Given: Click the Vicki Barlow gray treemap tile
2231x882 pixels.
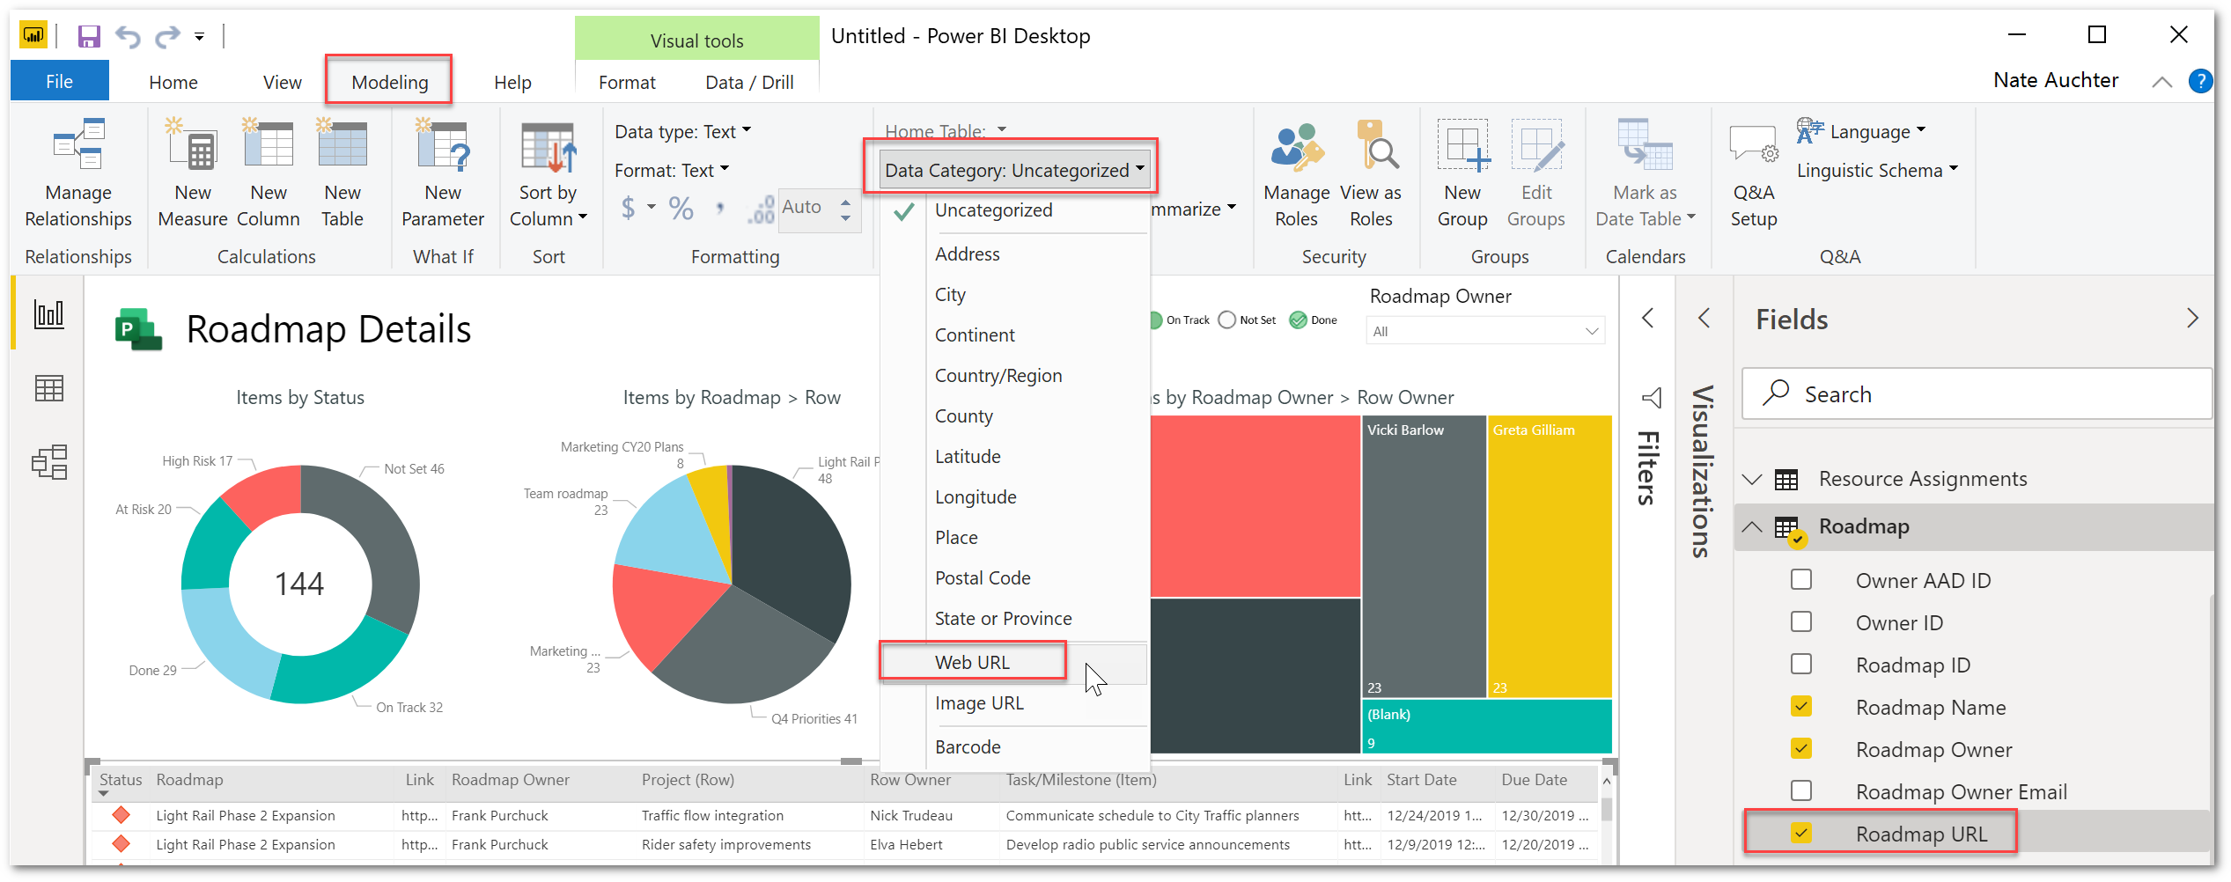Looking at the screenshot, I should 1423,556.
